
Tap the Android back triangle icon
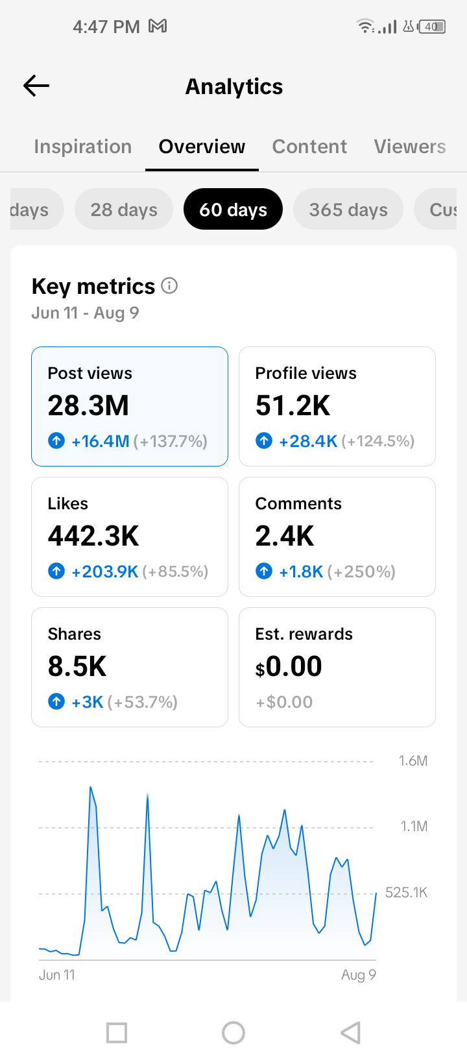tap(350, 1032)
